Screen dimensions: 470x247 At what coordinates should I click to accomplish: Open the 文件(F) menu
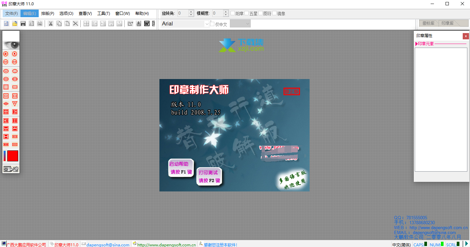pos(12,14)
